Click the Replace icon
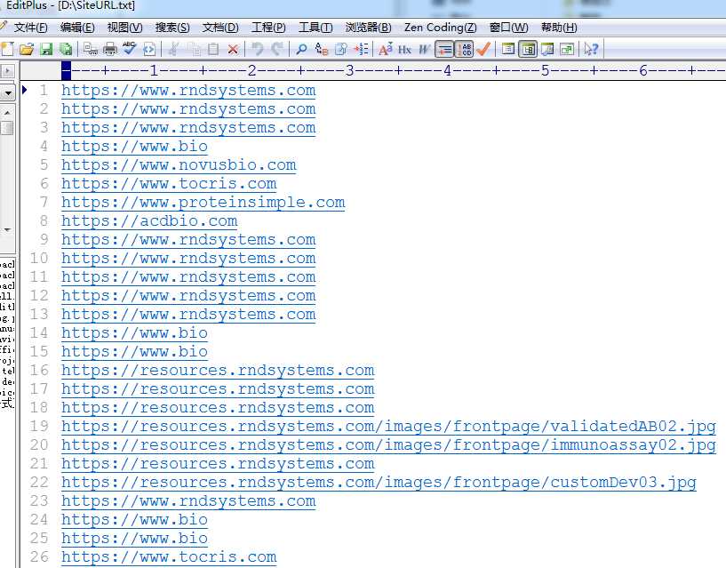Screen dimensions: 726x568 click(x=321, y=49)
